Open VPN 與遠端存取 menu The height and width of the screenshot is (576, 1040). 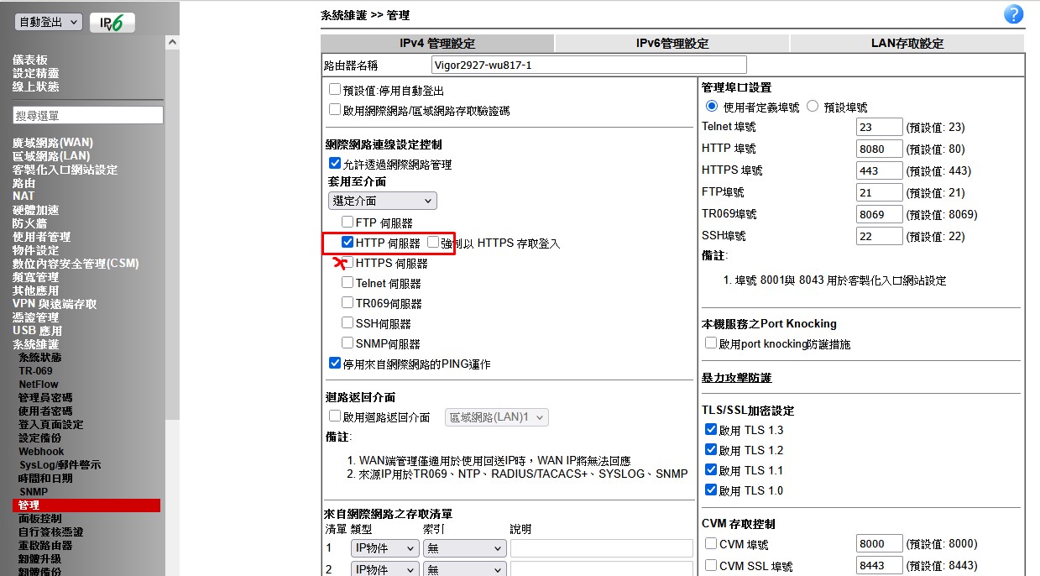[x=55, y=304]
